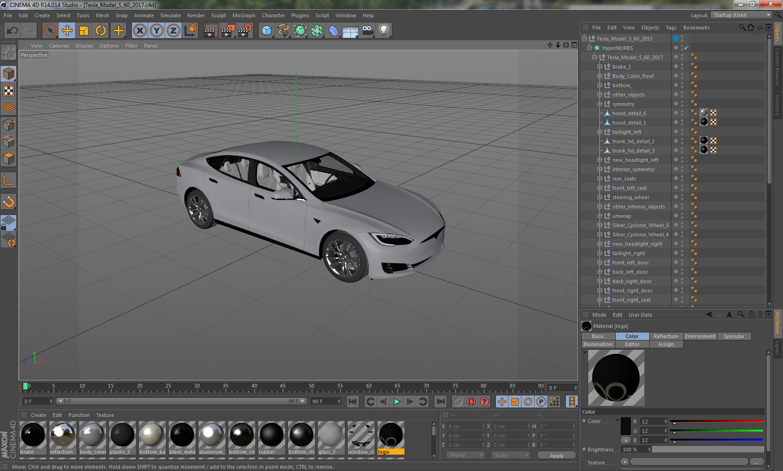Select the Brightness radio button
The image size is (783, 471).
point(584,450)
